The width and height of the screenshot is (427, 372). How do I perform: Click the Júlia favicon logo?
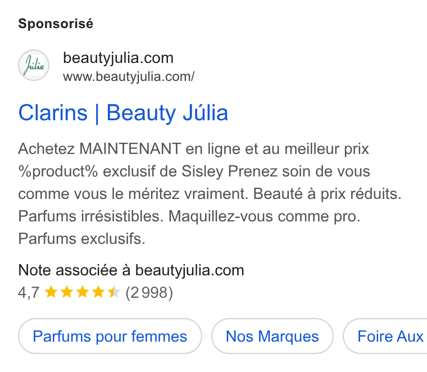[x=34, y=65]
